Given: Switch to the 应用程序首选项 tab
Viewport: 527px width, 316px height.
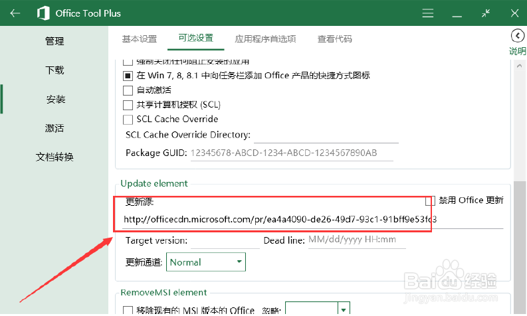Looking at the screenshot, I should (x=265, y=39).
